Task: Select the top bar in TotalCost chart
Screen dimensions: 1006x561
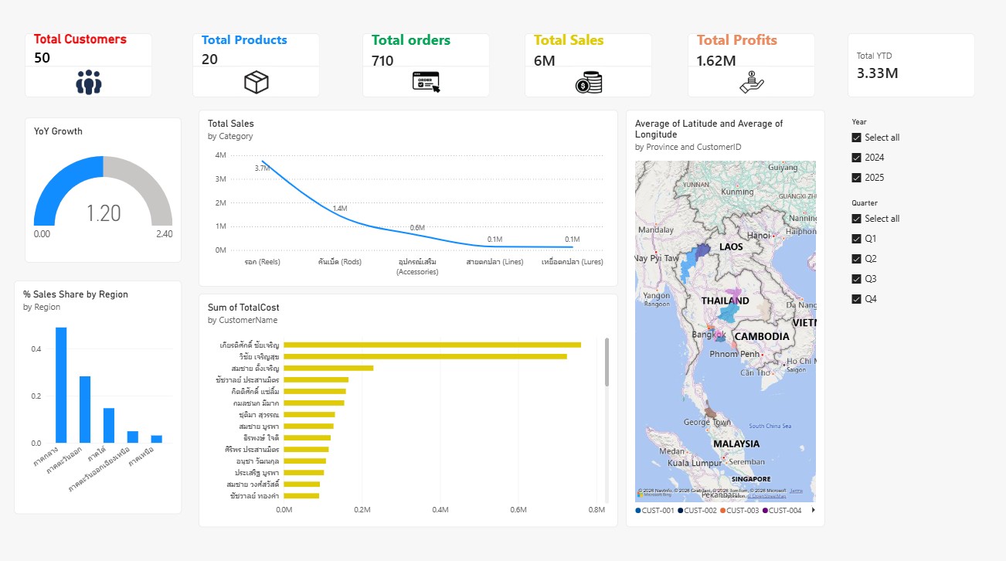Action: tap(433, 345)
